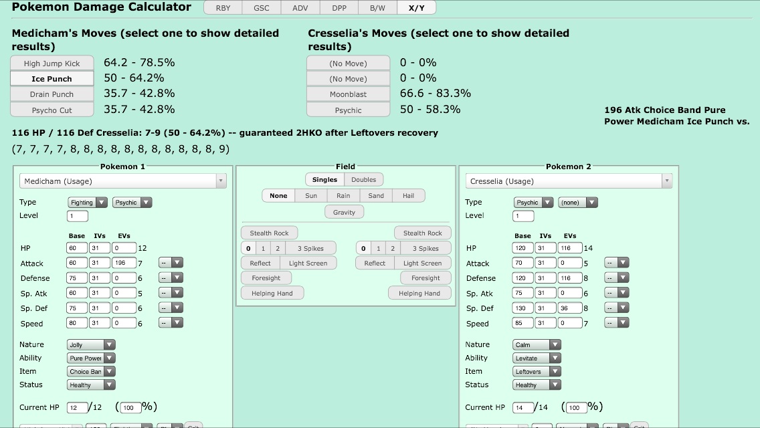Viewport: 760px width, 428px height.
Task: Edit Medicham's Level field
Action: pyautogui.click(x=78, y=216)
